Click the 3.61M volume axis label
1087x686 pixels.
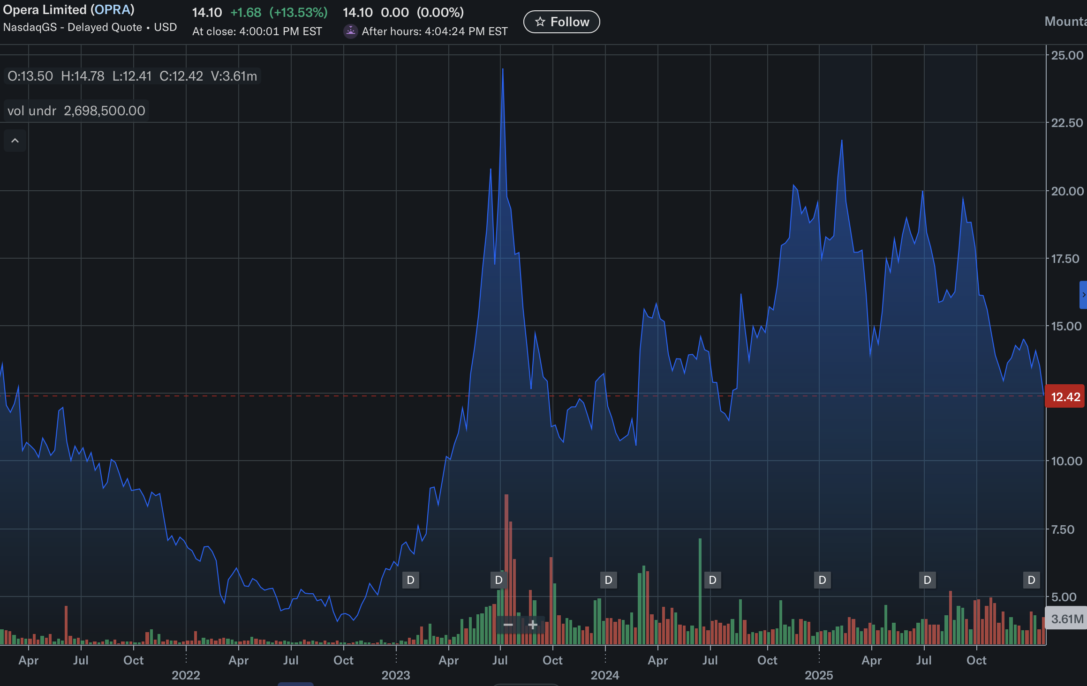pos(1067,619)
